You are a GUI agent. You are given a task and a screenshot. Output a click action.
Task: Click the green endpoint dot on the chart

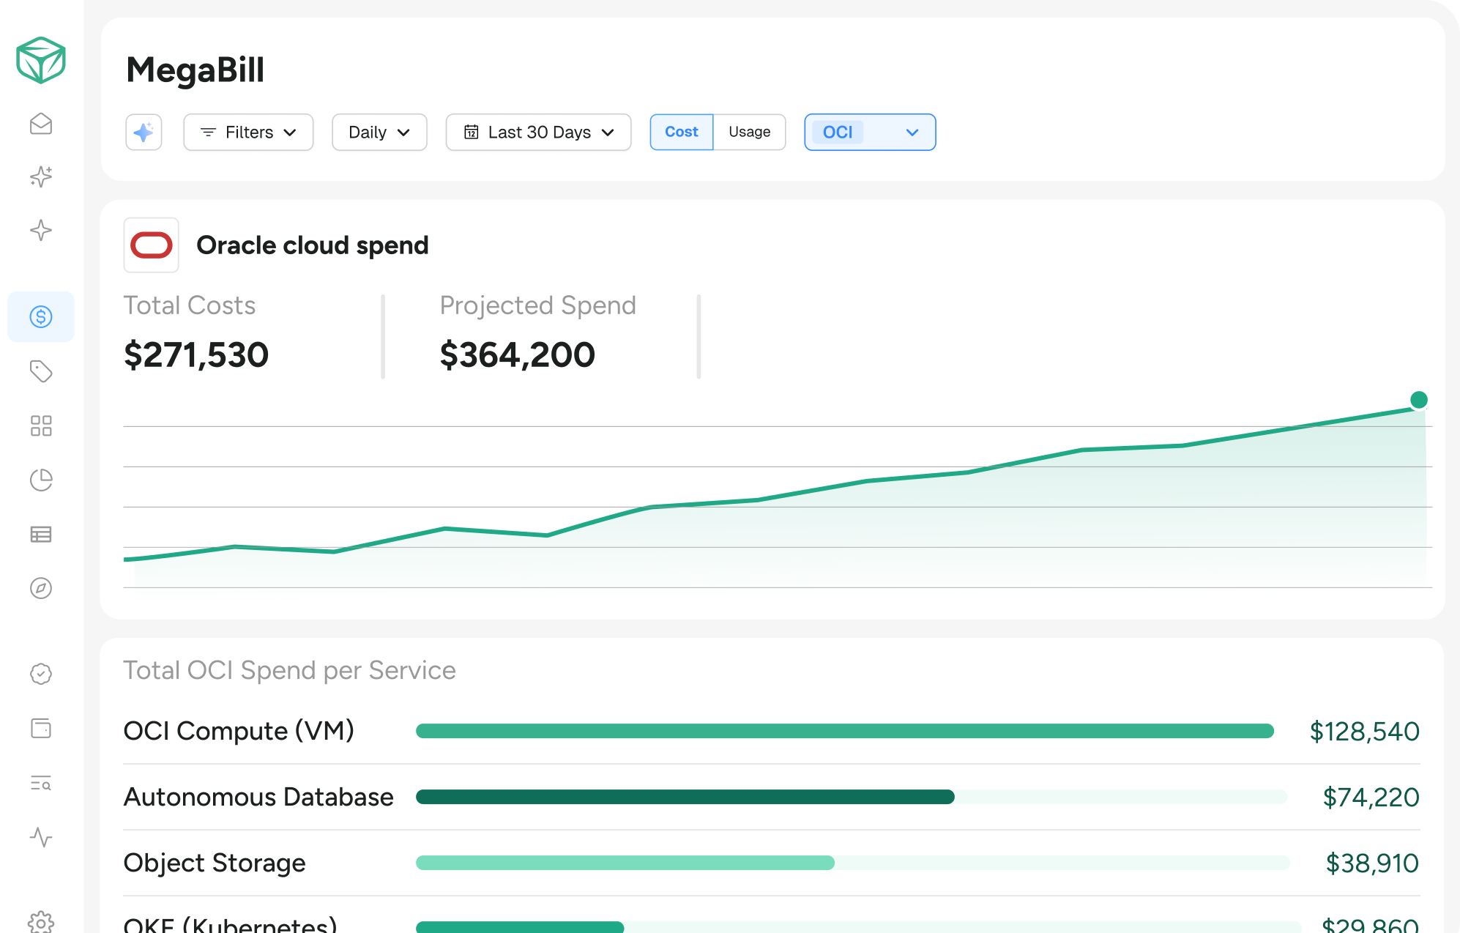coord(1419,400)
